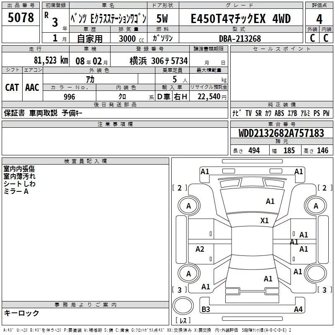This screenshot has width=335, height=335.
Task: Click the mileage value 81,523 km
Action: click(51, 60)
